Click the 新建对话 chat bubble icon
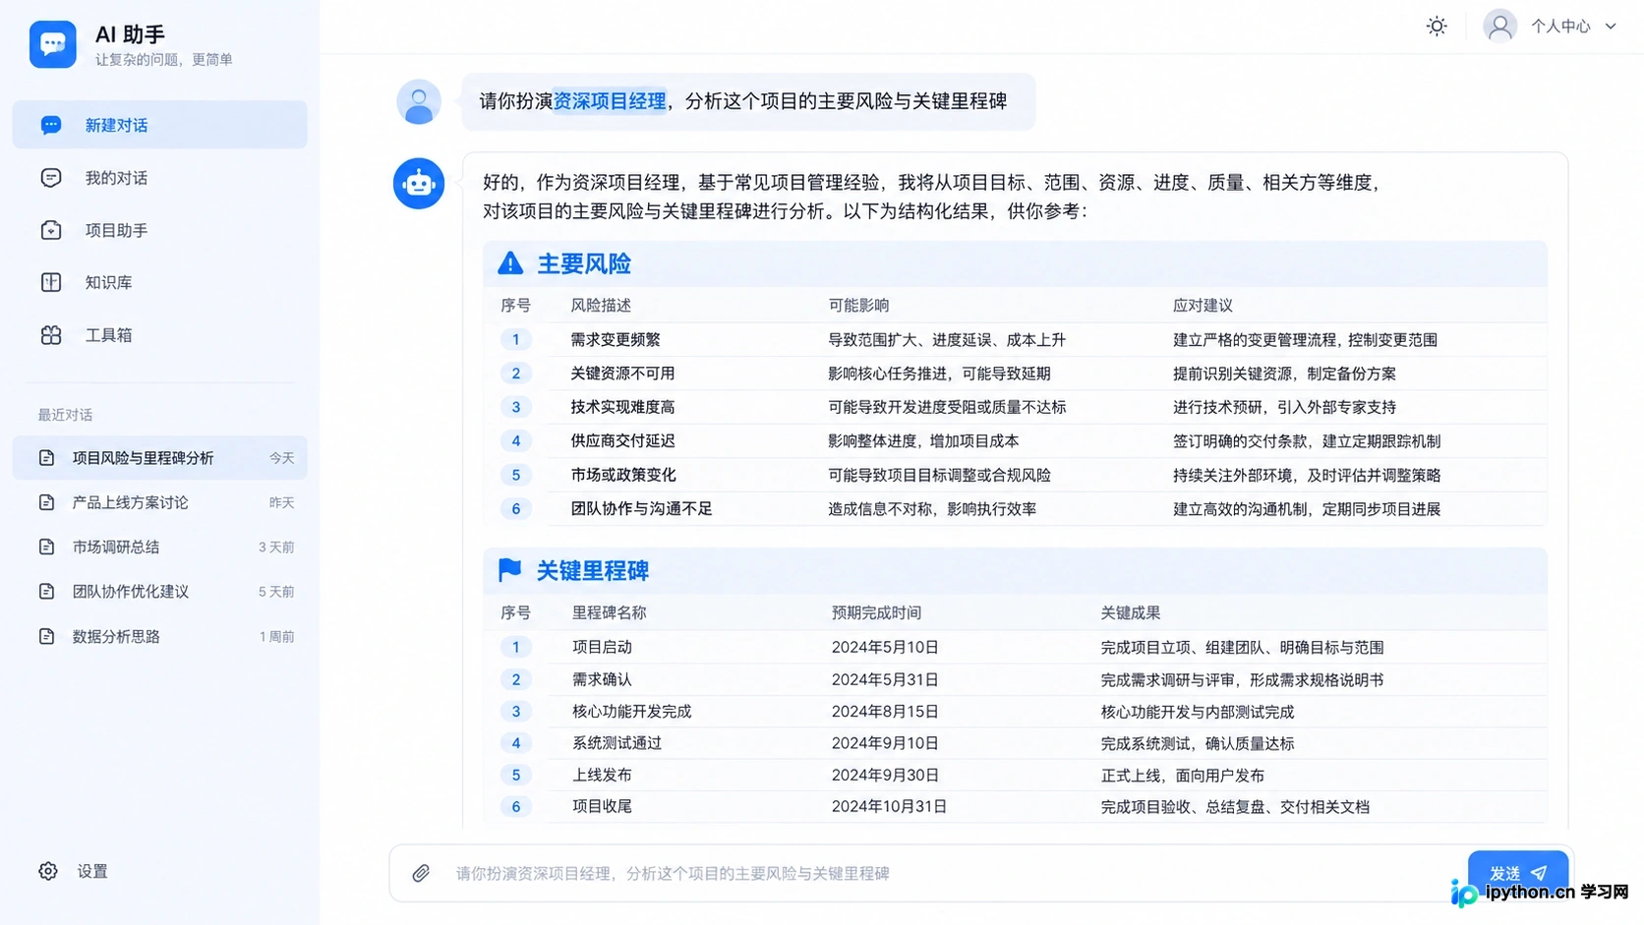1644x925 pixels. point(51,125)
